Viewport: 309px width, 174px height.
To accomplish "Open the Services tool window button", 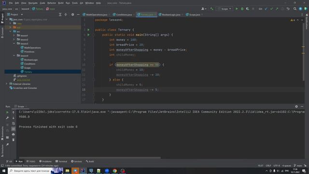I will tap(76, 161).
